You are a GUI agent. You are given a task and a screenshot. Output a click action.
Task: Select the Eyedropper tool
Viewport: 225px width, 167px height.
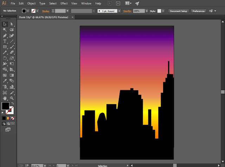5,81
